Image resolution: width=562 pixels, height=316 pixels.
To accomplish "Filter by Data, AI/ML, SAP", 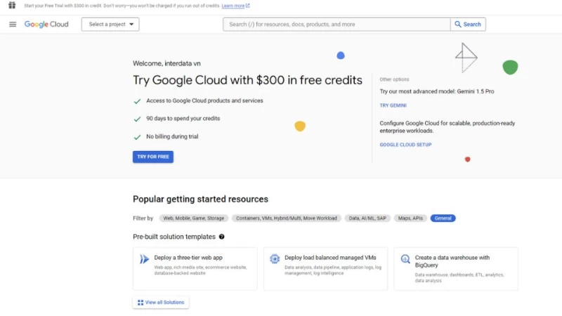I will (367, 218).
